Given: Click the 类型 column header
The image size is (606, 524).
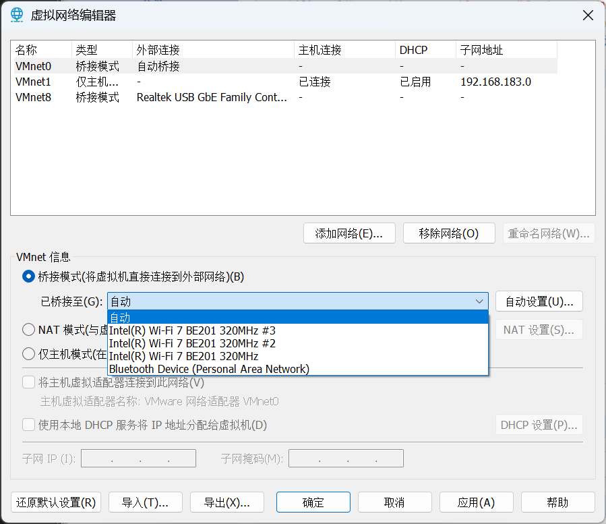Looking at the screenshot, I should tap(102, 50).
